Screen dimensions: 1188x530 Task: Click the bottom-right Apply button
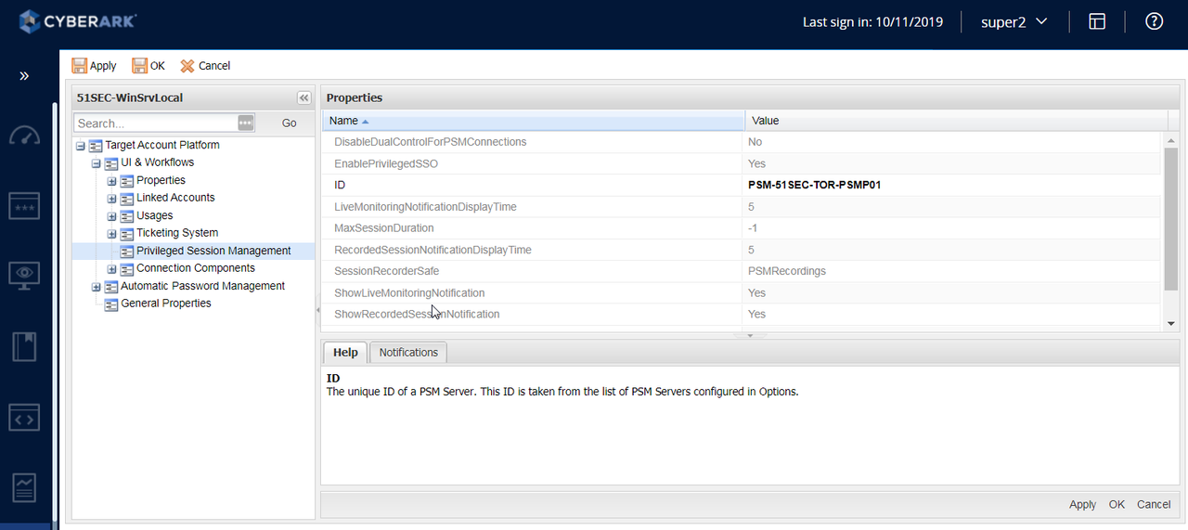point(1082,504)
